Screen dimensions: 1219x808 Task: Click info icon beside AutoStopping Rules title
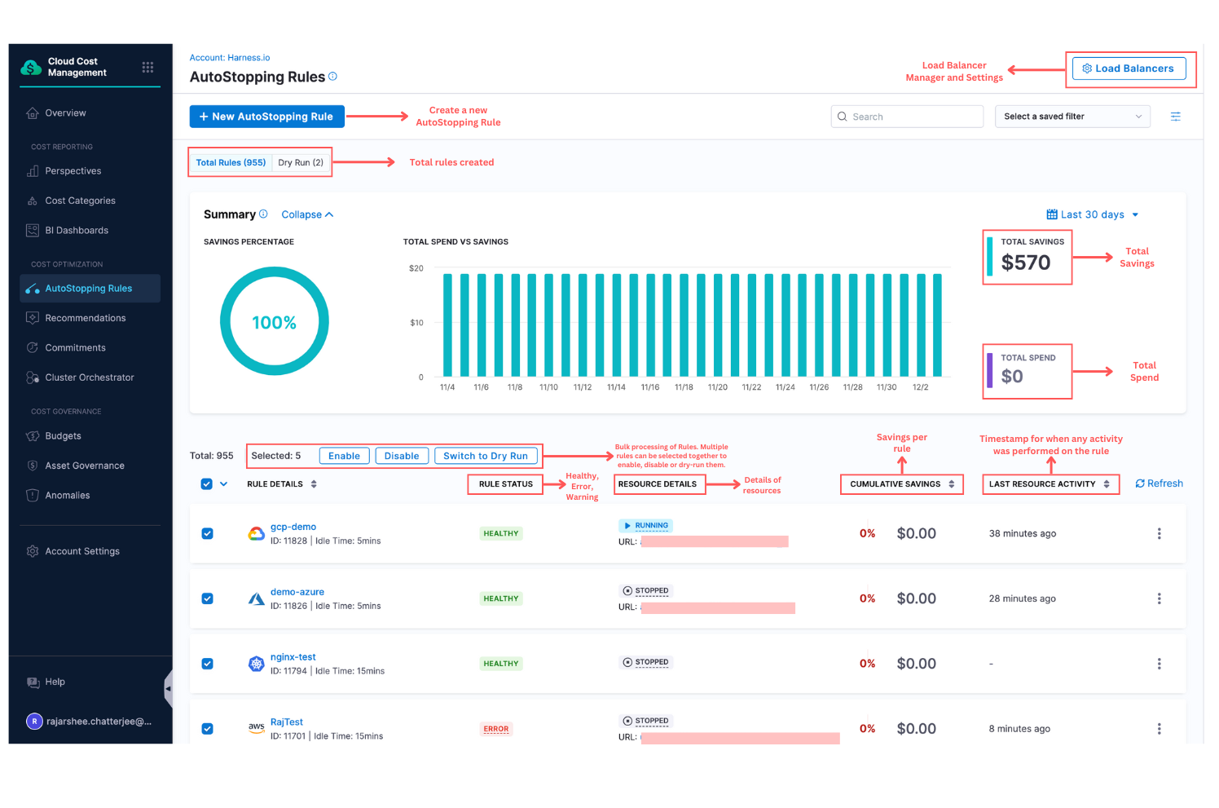click(332, 77)
